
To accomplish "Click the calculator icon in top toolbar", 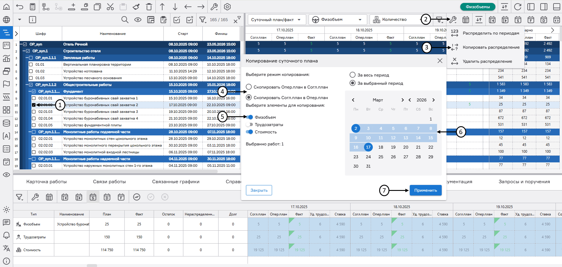I will [33, 7].
